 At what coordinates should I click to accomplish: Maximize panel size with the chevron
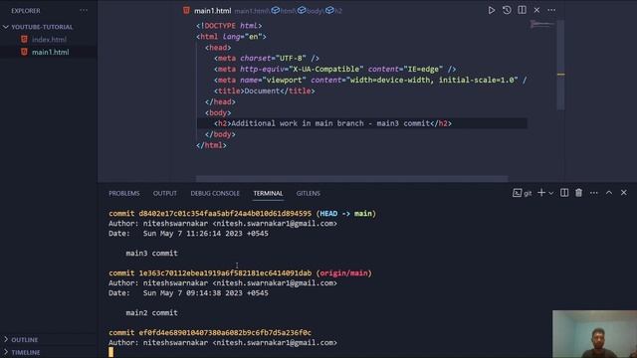coord(609,193)
